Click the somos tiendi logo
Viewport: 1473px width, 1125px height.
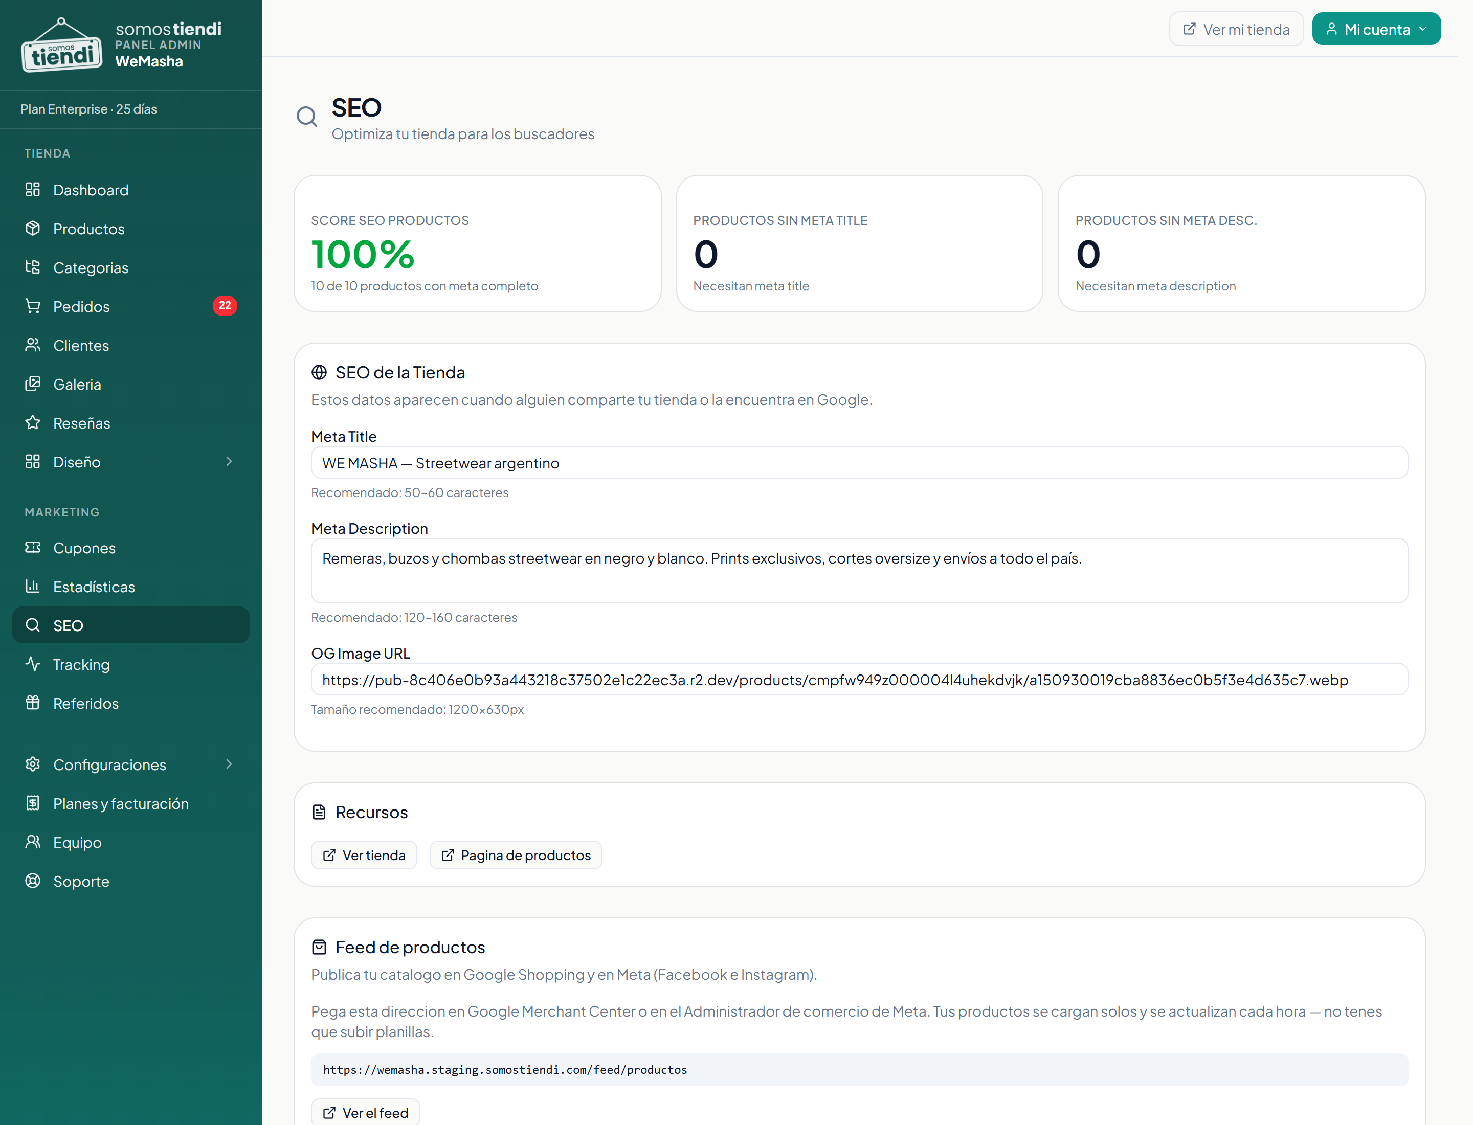pyautogui.click(x=61, y=45)
